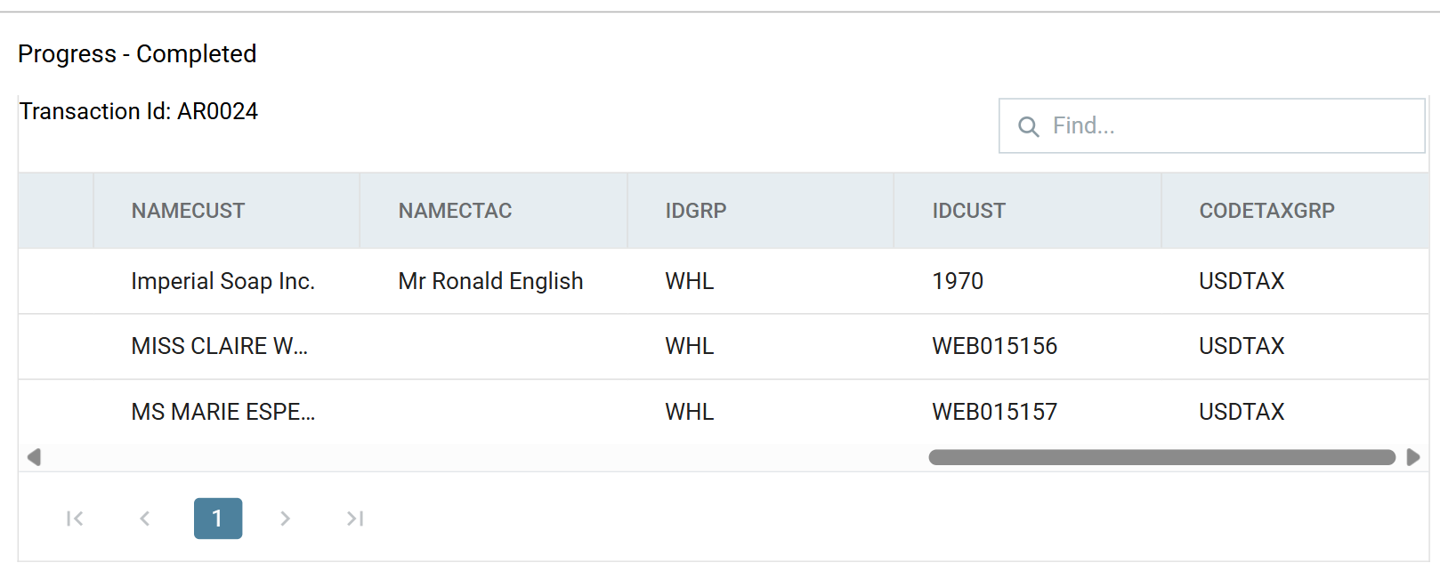This screenshot has height=571, width=1440.
Task: Click IDCUST value 1970
Action: point(958,281)
